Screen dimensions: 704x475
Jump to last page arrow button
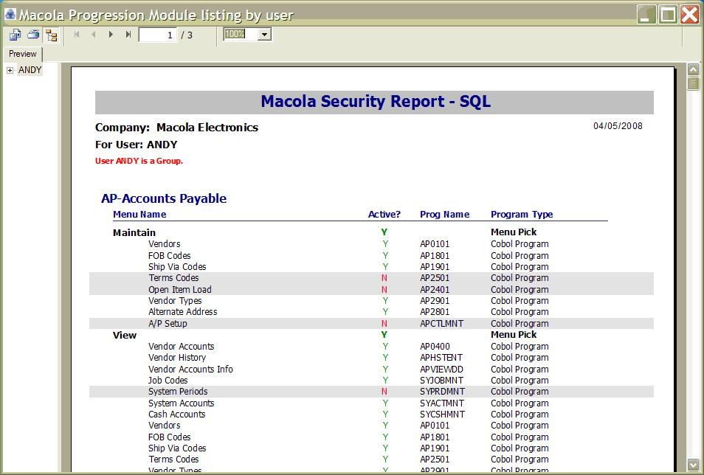(128, 35)
